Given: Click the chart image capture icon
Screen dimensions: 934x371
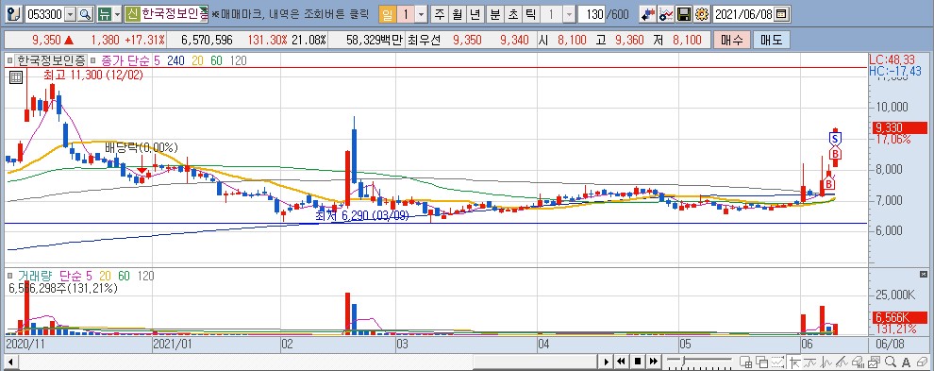Looking at the screenshot, I should click(x=874, y=362).
